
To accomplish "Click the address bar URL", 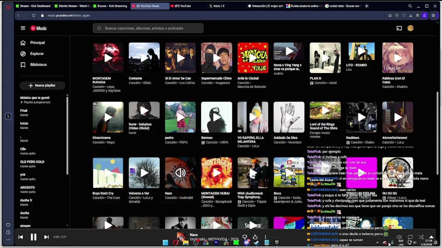I will [x=69, y=15].
